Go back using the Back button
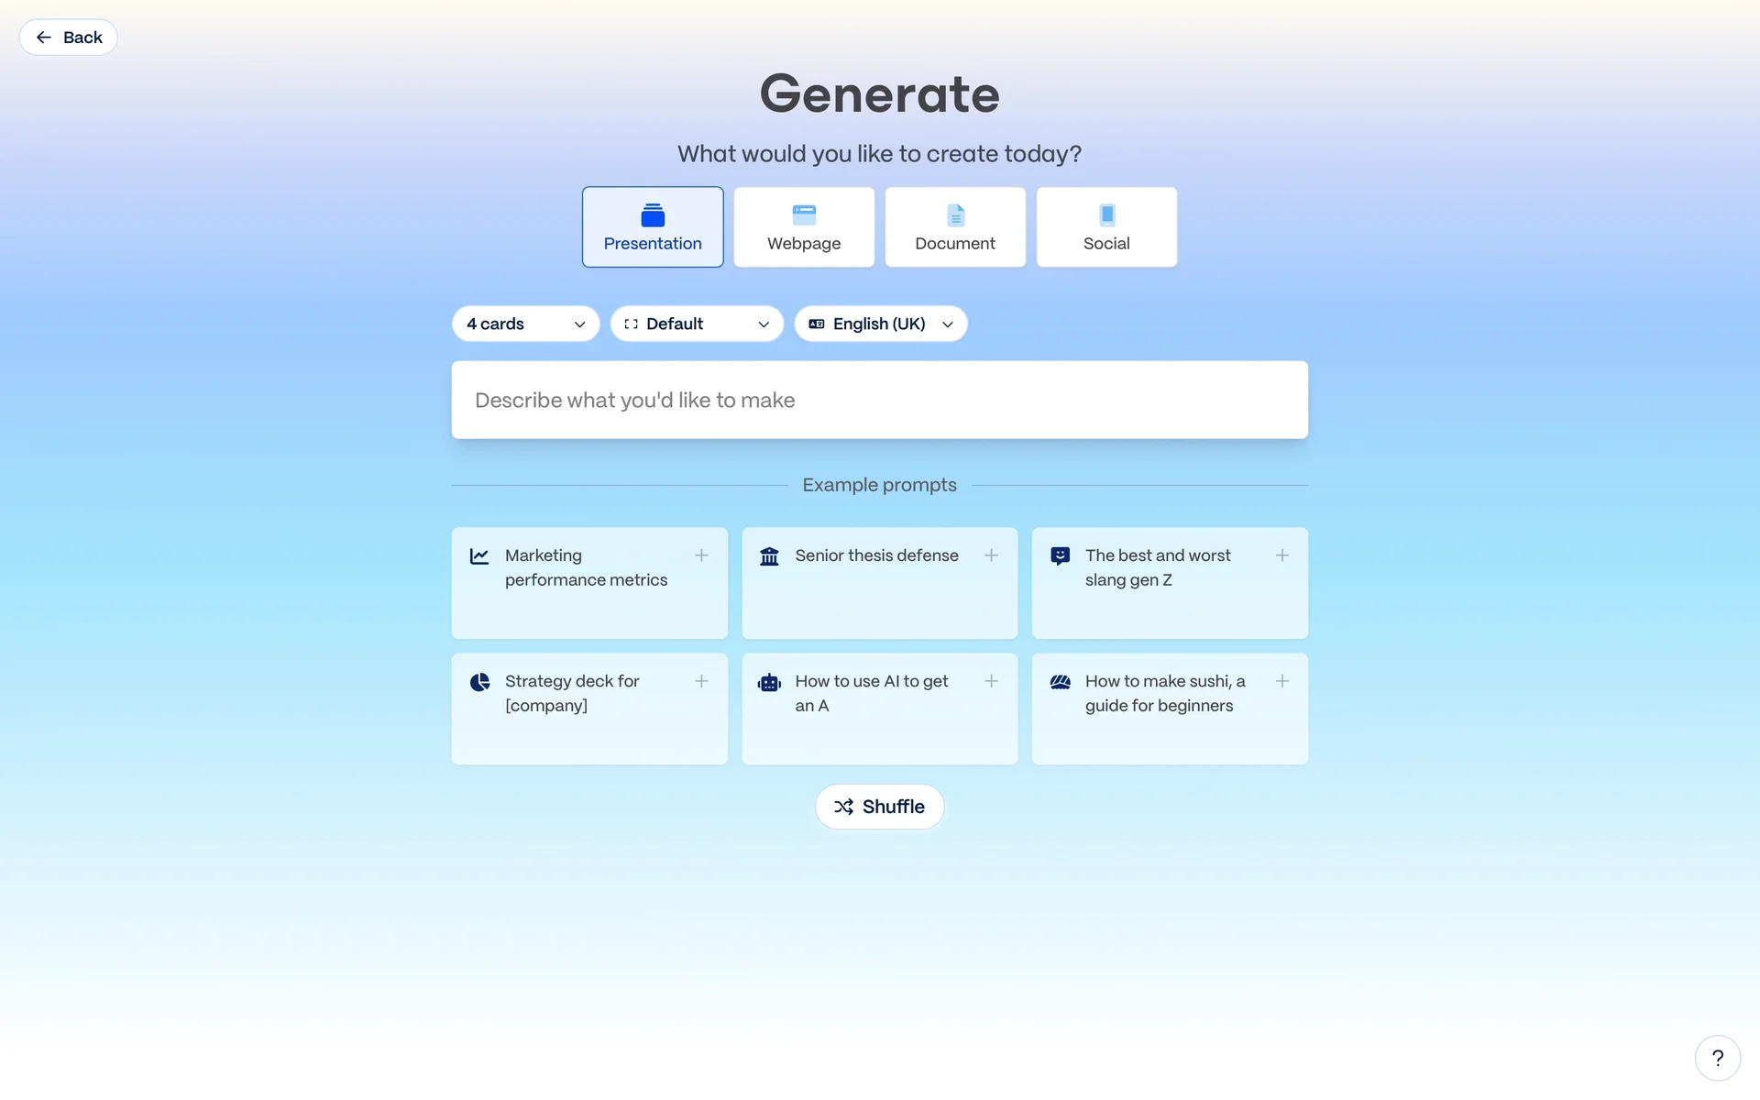The width and height of the screenshot is (1760, 1100). point(69,38)
